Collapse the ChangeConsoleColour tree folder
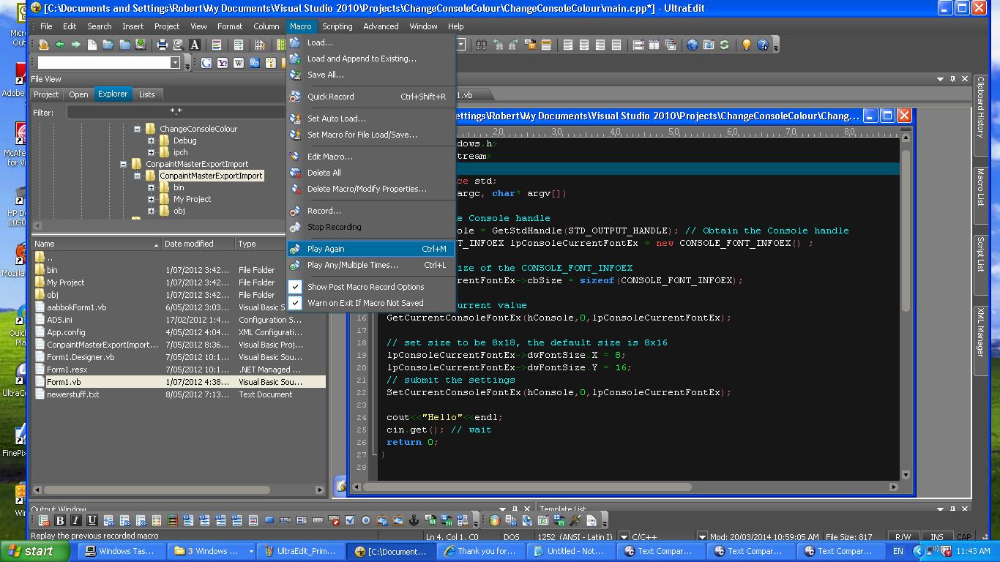1000x562 pixels. tap(137, 129)
